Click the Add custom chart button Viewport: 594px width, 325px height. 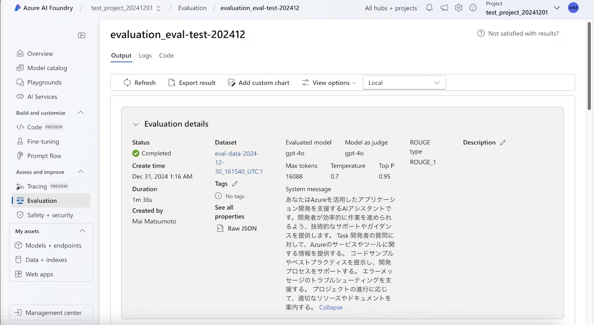(x=258, y=83)
